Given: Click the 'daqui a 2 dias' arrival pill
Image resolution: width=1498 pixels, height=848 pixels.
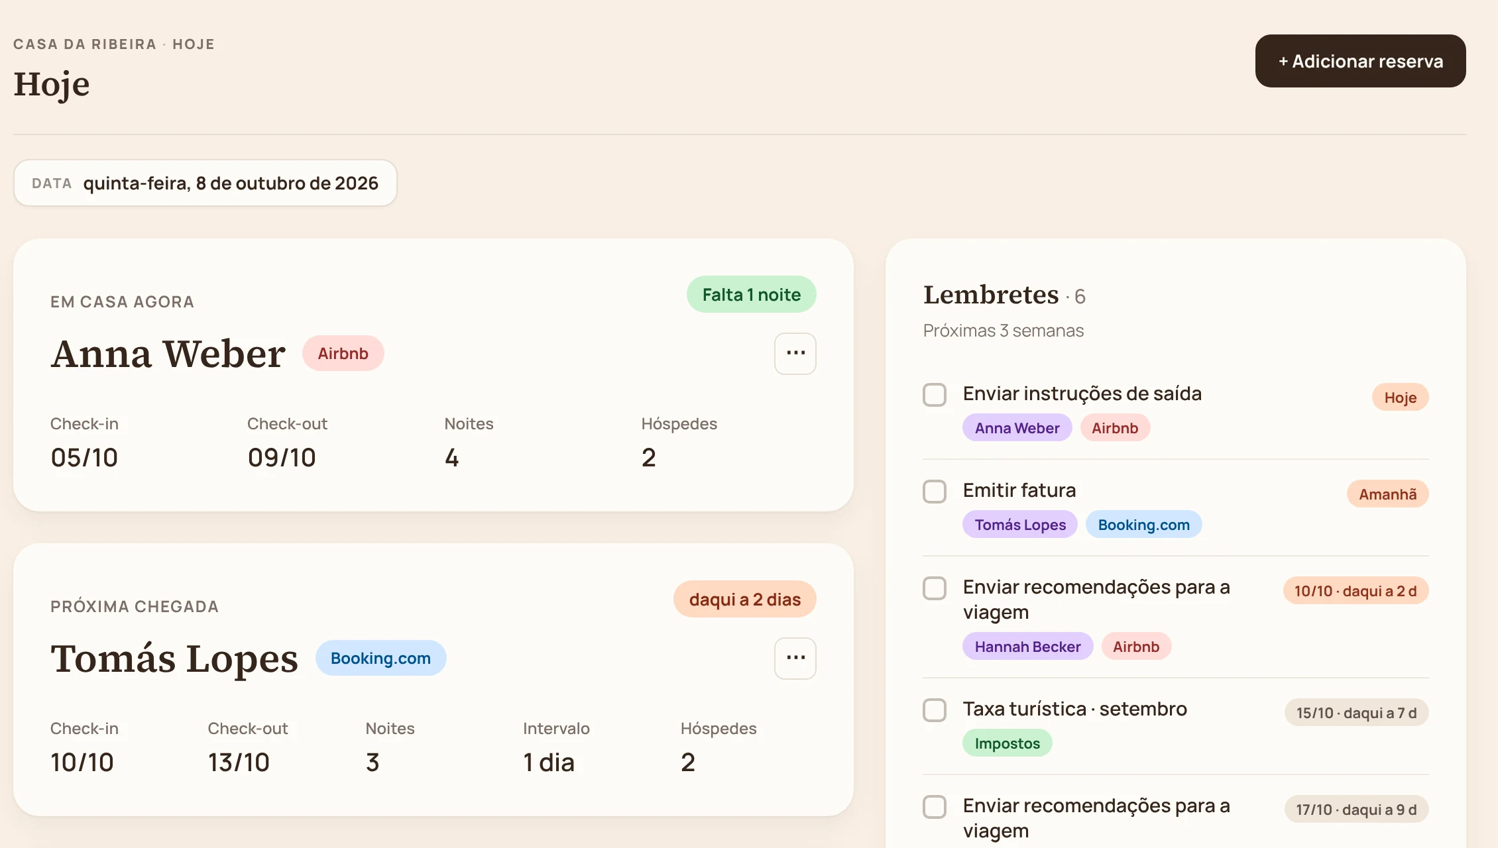Looking at the screenshot, I should coord(744,599).
